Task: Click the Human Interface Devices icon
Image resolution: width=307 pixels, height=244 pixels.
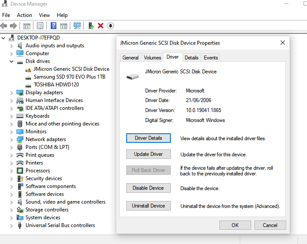Action: pos(20,101)
